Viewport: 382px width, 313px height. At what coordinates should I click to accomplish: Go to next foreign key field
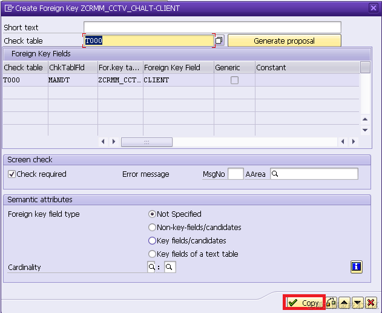coord(357,303)
